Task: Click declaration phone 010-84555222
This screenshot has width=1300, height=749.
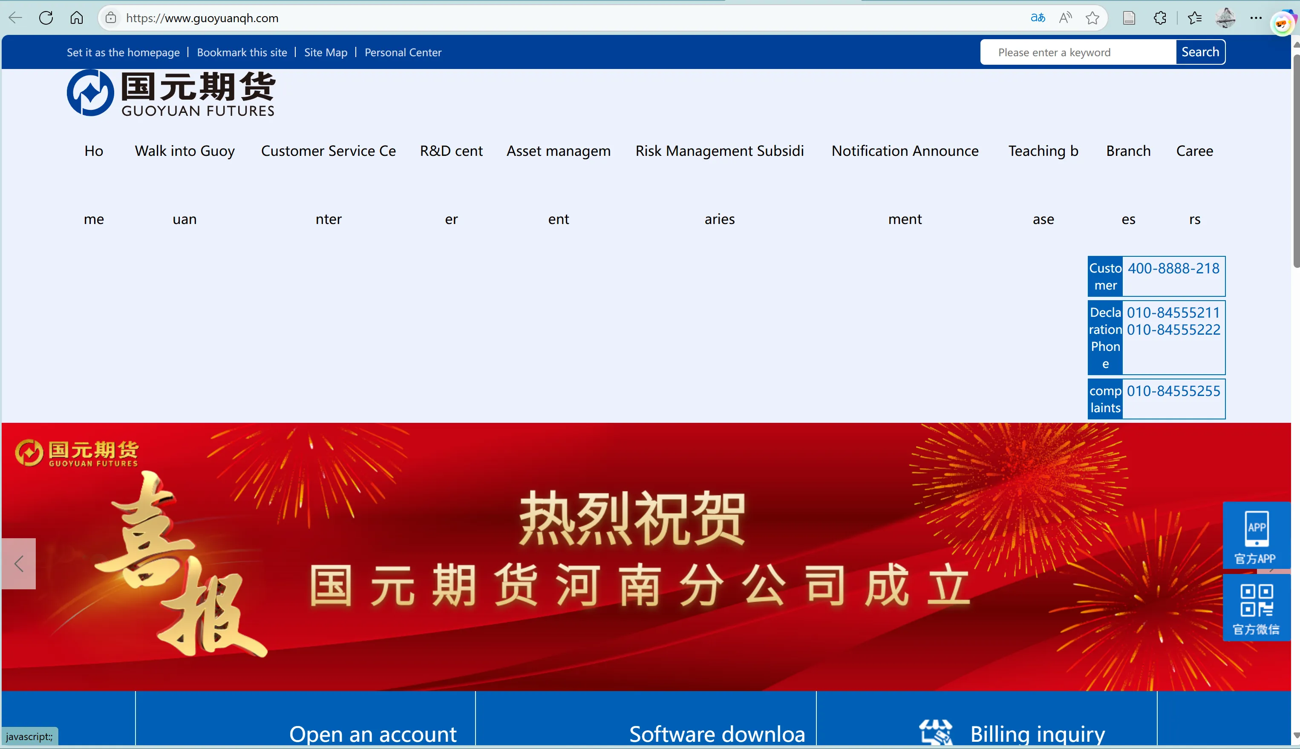Action: click(x=1173, y=329)
